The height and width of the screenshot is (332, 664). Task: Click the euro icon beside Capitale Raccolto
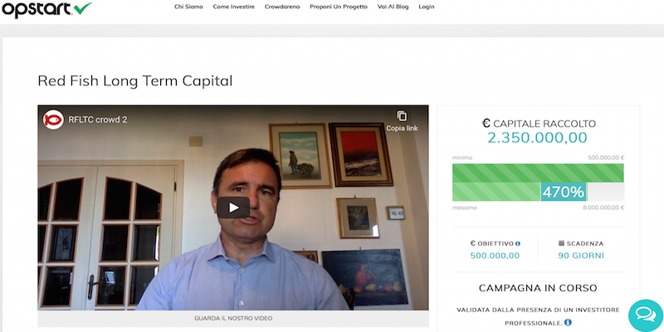coord(486,124)
